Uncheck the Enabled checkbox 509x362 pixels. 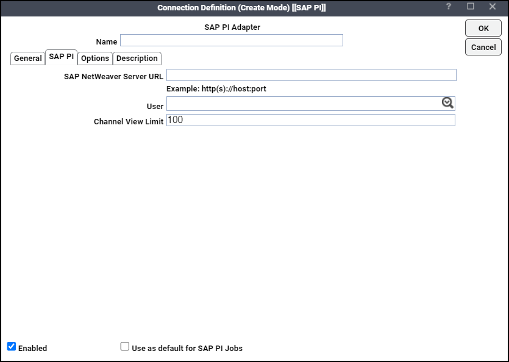12,346
